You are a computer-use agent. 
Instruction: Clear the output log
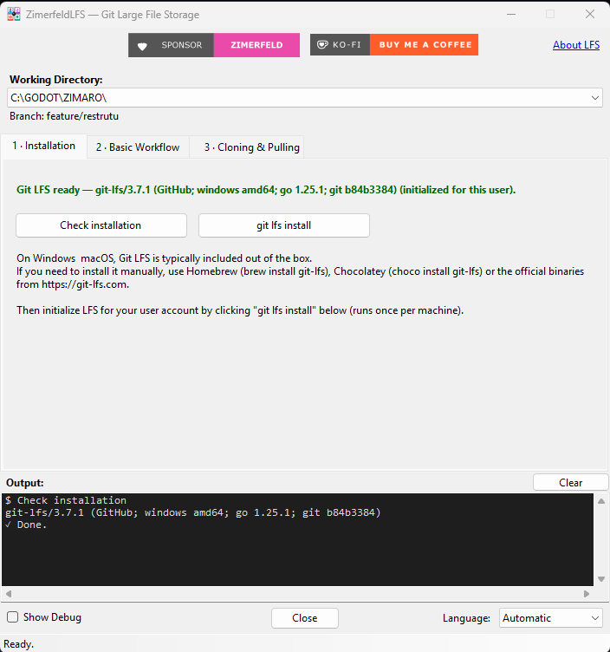pos(570,482)
